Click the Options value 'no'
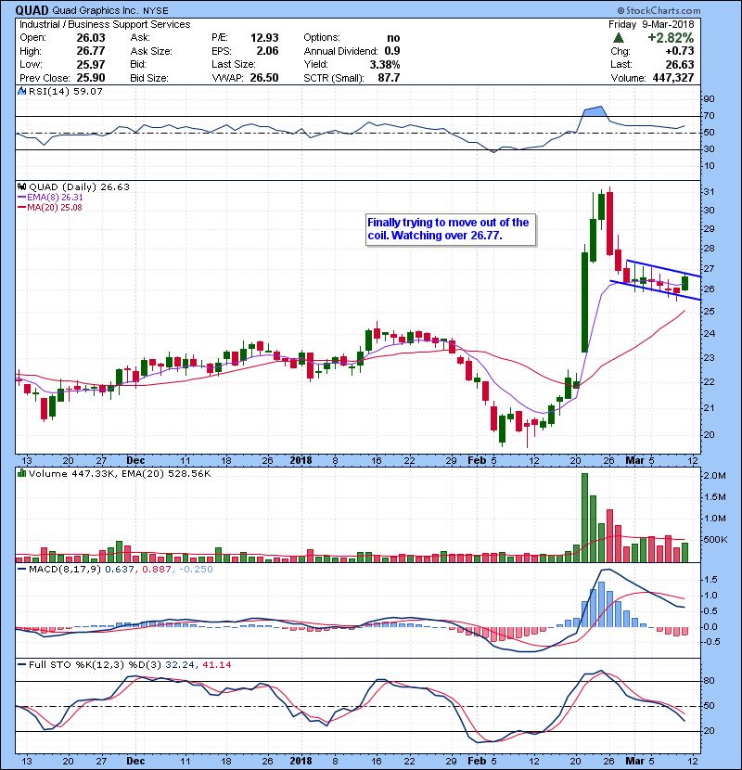This screenshot has width=742, height=770. 393,38
